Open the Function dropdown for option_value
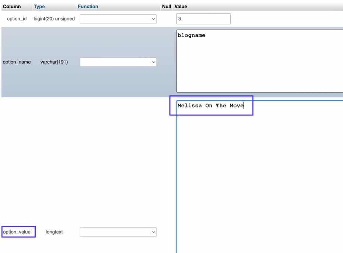 (118, 232)
